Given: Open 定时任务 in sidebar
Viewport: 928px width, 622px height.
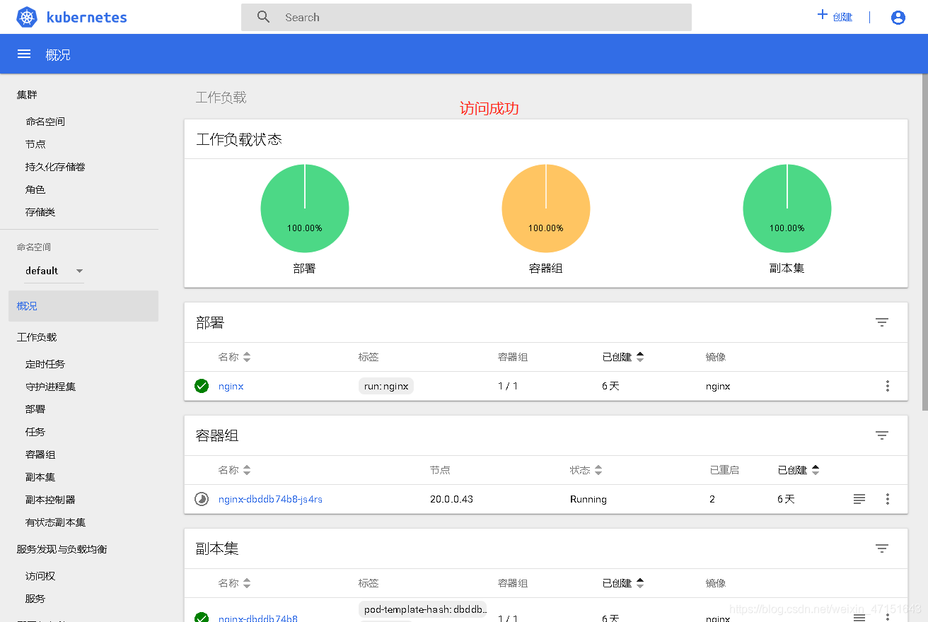Looking at the screenshot, I should 45,364.
